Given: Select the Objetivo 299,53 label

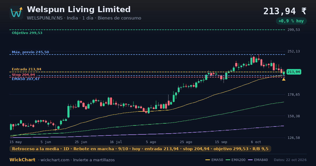Looking at the screenshot, I should coord(27,33).
